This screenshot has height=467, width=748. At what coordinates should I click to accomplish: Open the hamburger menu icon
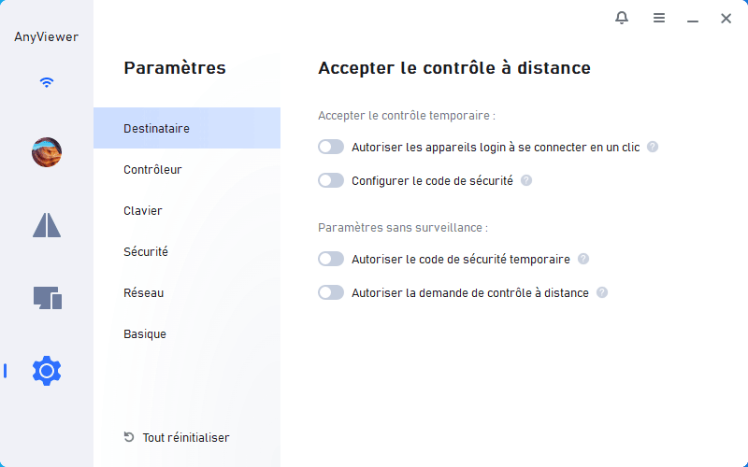(x=659, y=18)
